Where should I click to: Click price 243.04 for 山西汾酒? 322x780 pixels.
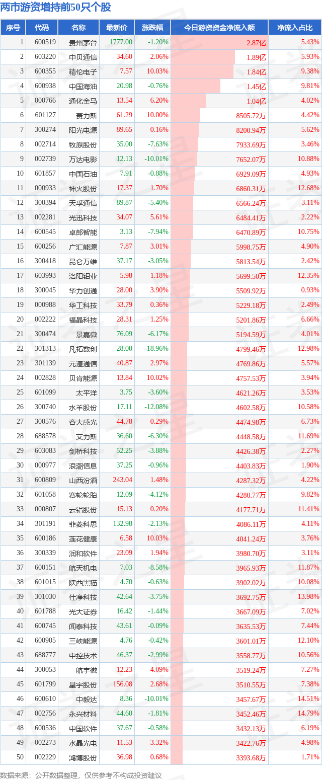click(x=123, y=480)
